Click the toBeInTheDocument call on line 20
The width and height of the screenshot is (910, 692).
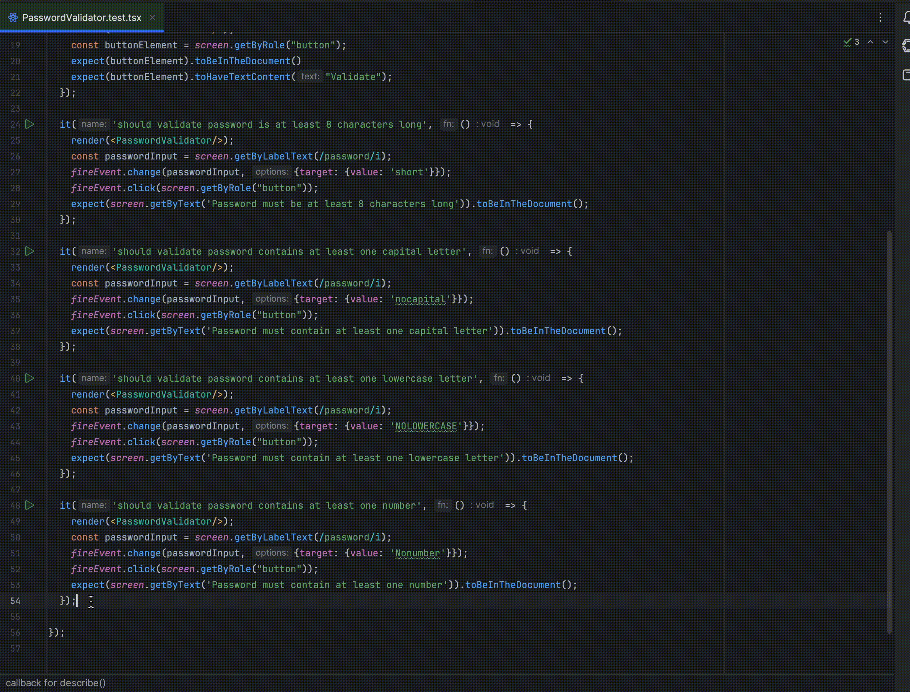[x=242, y=61]
